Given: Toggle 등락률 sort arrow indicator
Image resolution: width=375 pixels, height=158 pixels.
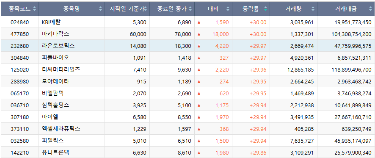Looking at the screenshot, I should point(266,9).
